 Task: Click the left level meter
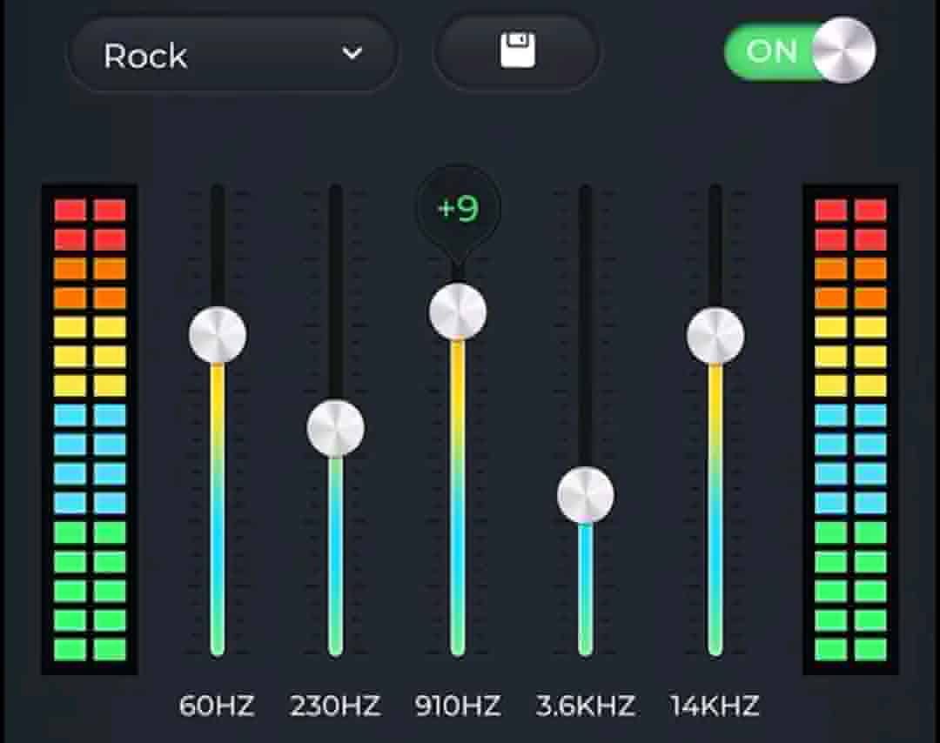point(90,430)
